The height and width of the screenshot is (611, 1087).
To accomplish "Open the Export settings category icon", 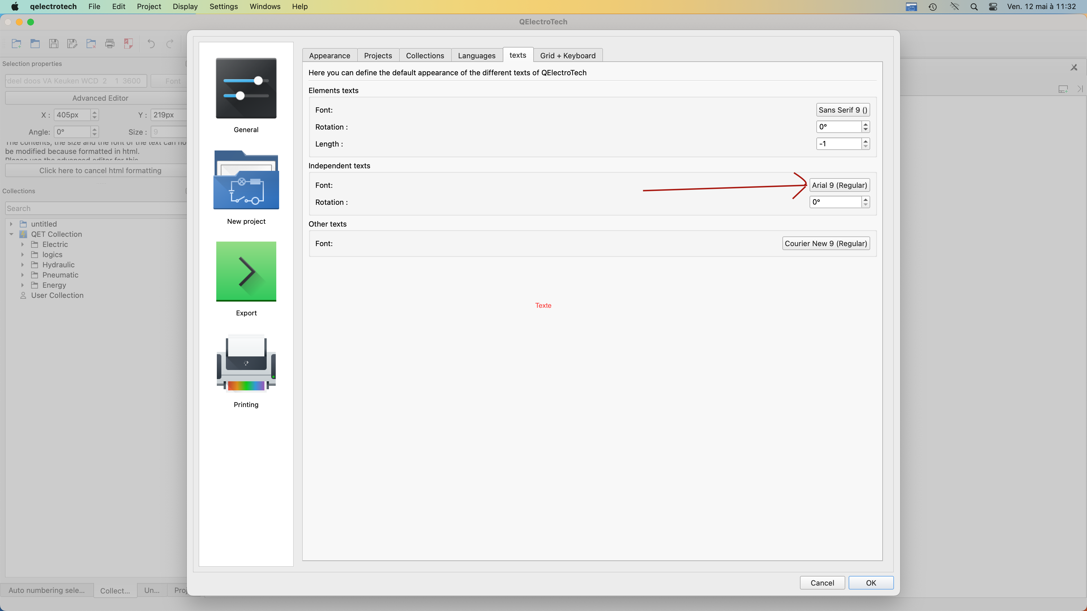I will pos(246,272).
